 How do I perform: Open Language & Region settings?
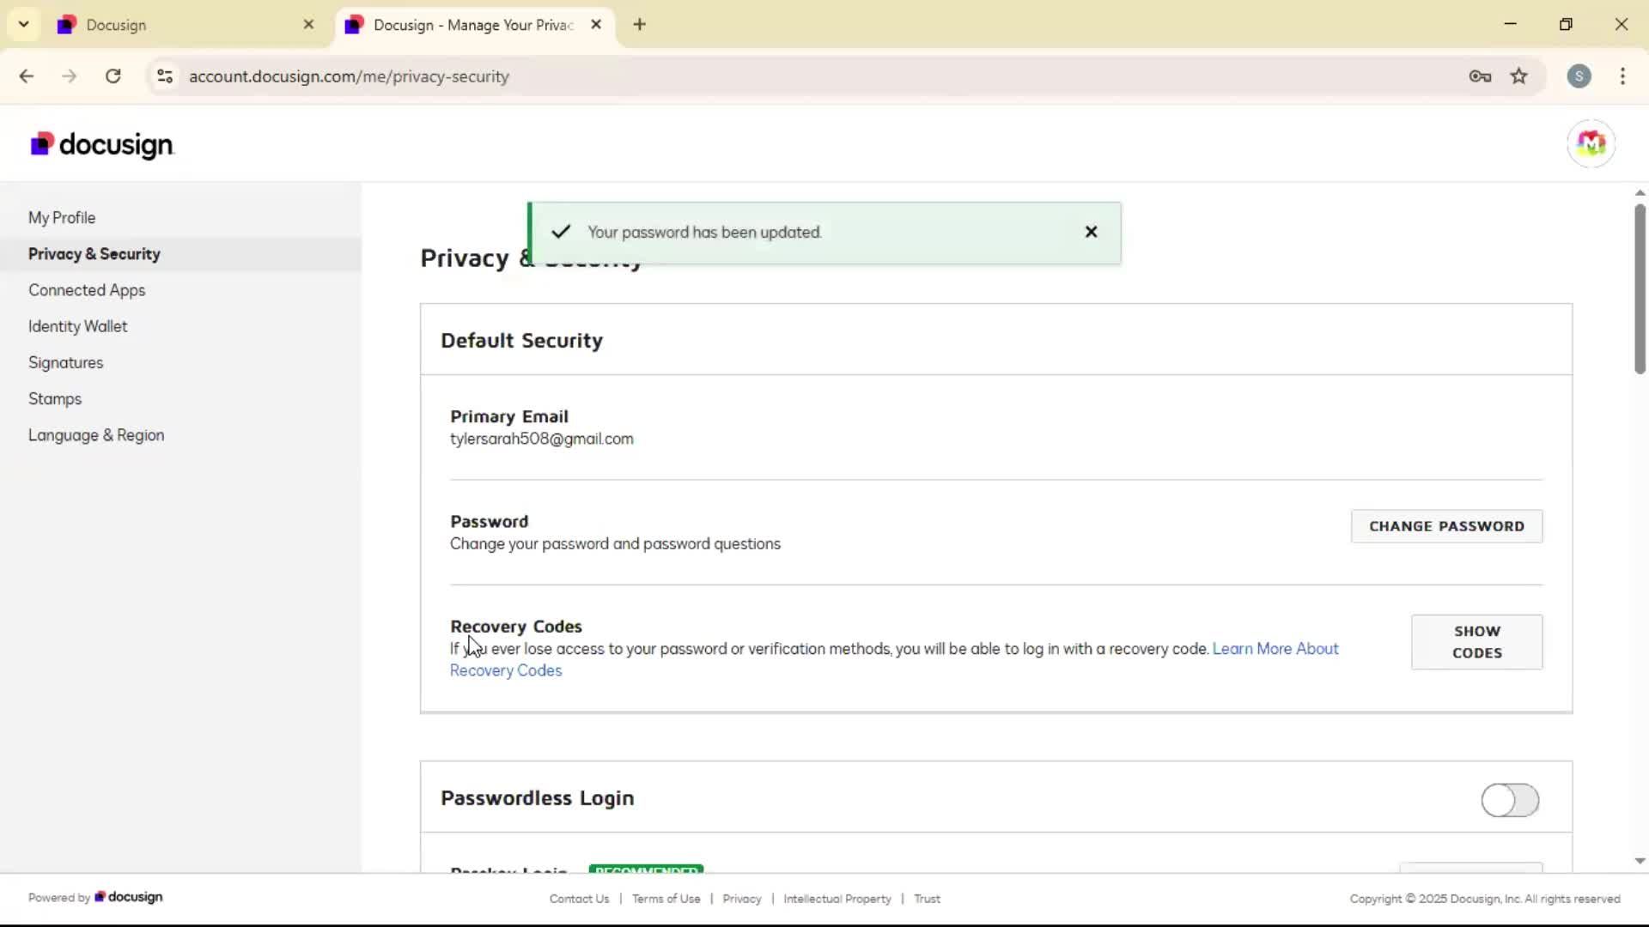click(x=96, y=435)
